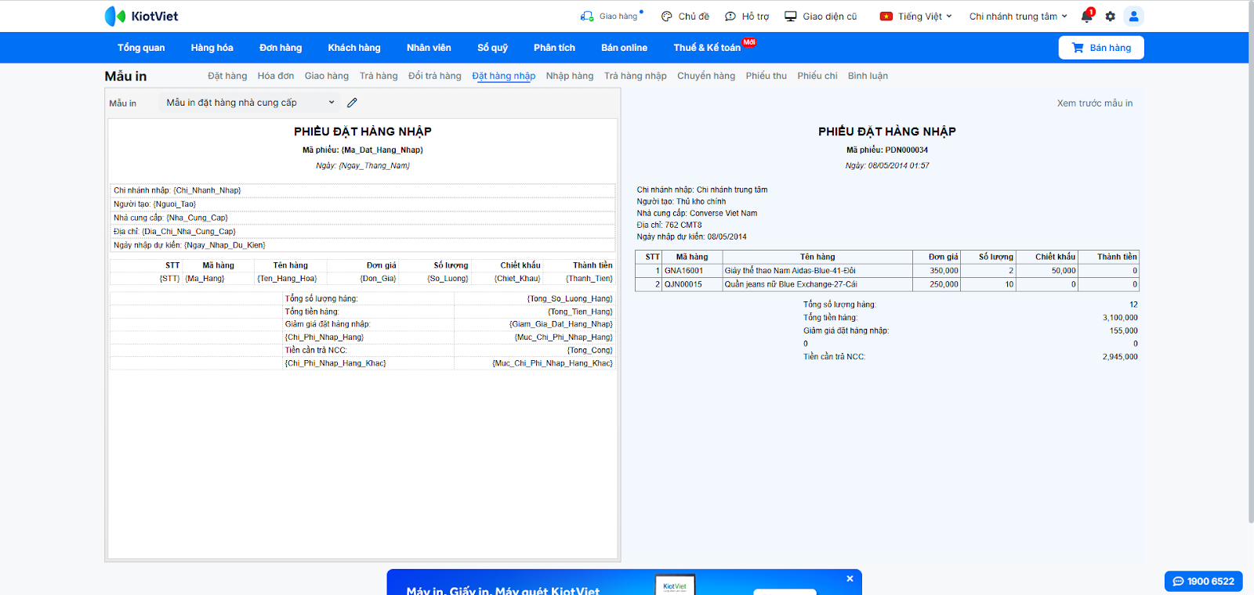Open the Đơn hàng menu

[281, 48]
